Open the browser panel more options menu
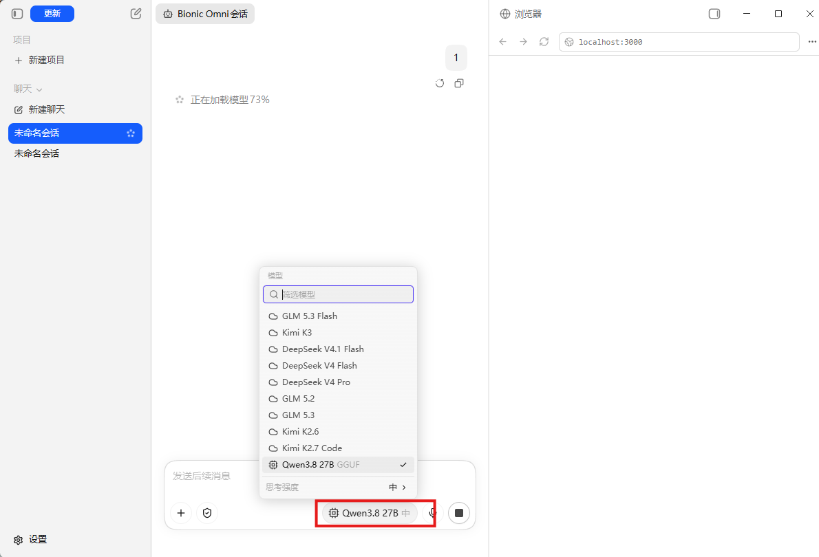Image resolution: width=819 pixels, height=557 pixels. pos(812,42)
